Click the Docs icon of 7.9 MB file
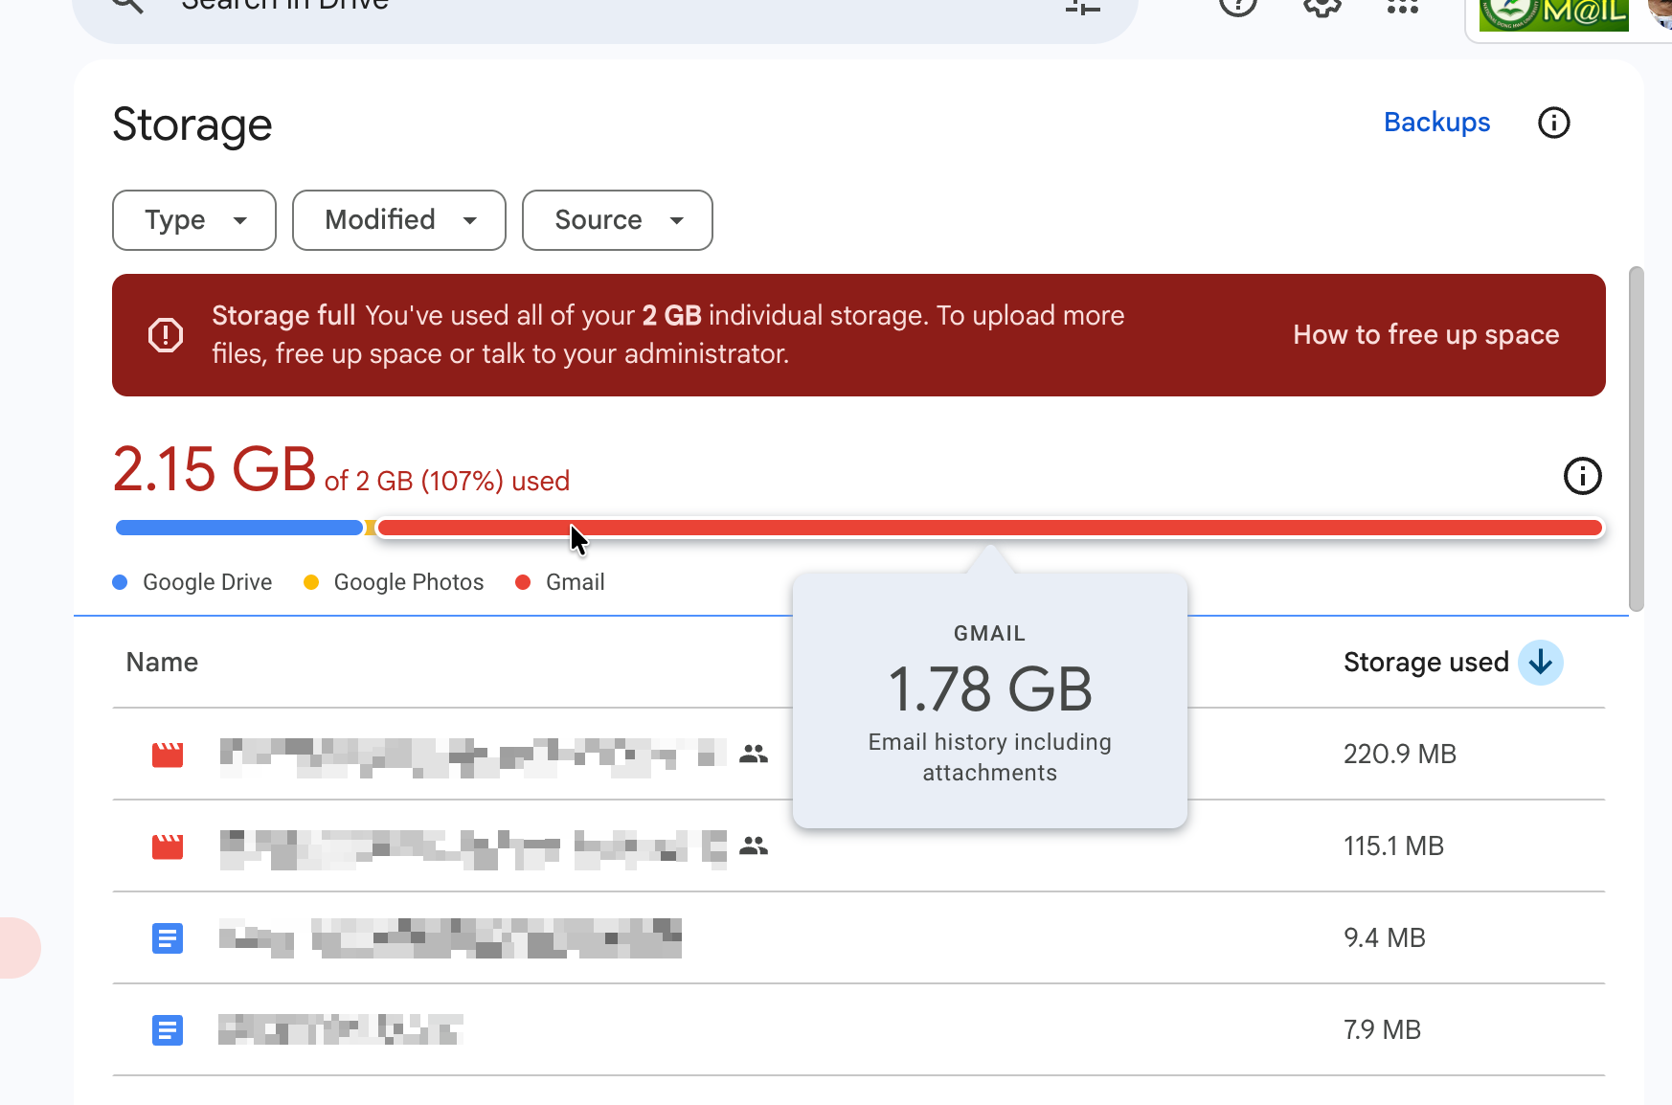The width and height of the screenshot is (1672, 1105). 168,1030
